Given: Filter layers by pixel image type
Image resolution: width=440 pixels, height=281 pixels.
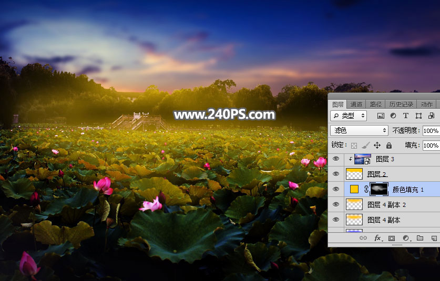Looking at the screenshot, I should [381, 116].
